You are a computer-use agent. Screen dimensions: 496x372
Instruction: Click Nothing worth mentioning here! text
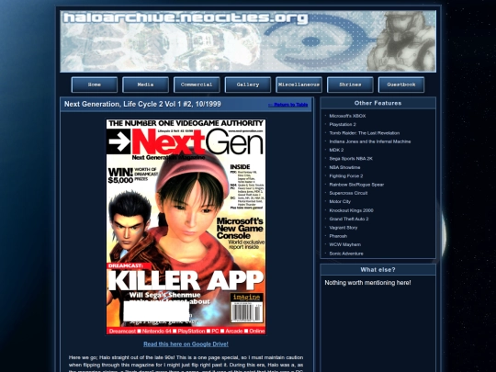click(x=367, y=283)
